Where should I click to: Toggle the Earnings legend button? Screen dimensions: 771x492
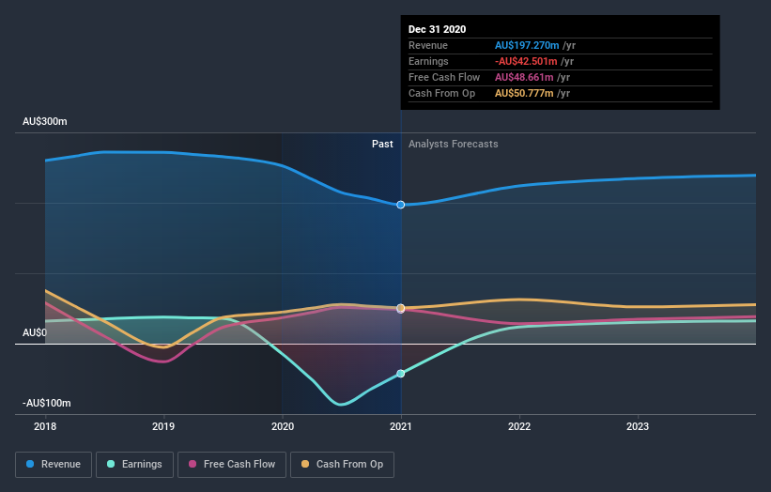tap(134, 465)
